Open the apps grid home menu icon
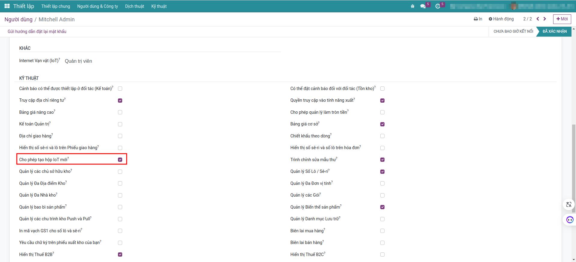 click(7, 6)
